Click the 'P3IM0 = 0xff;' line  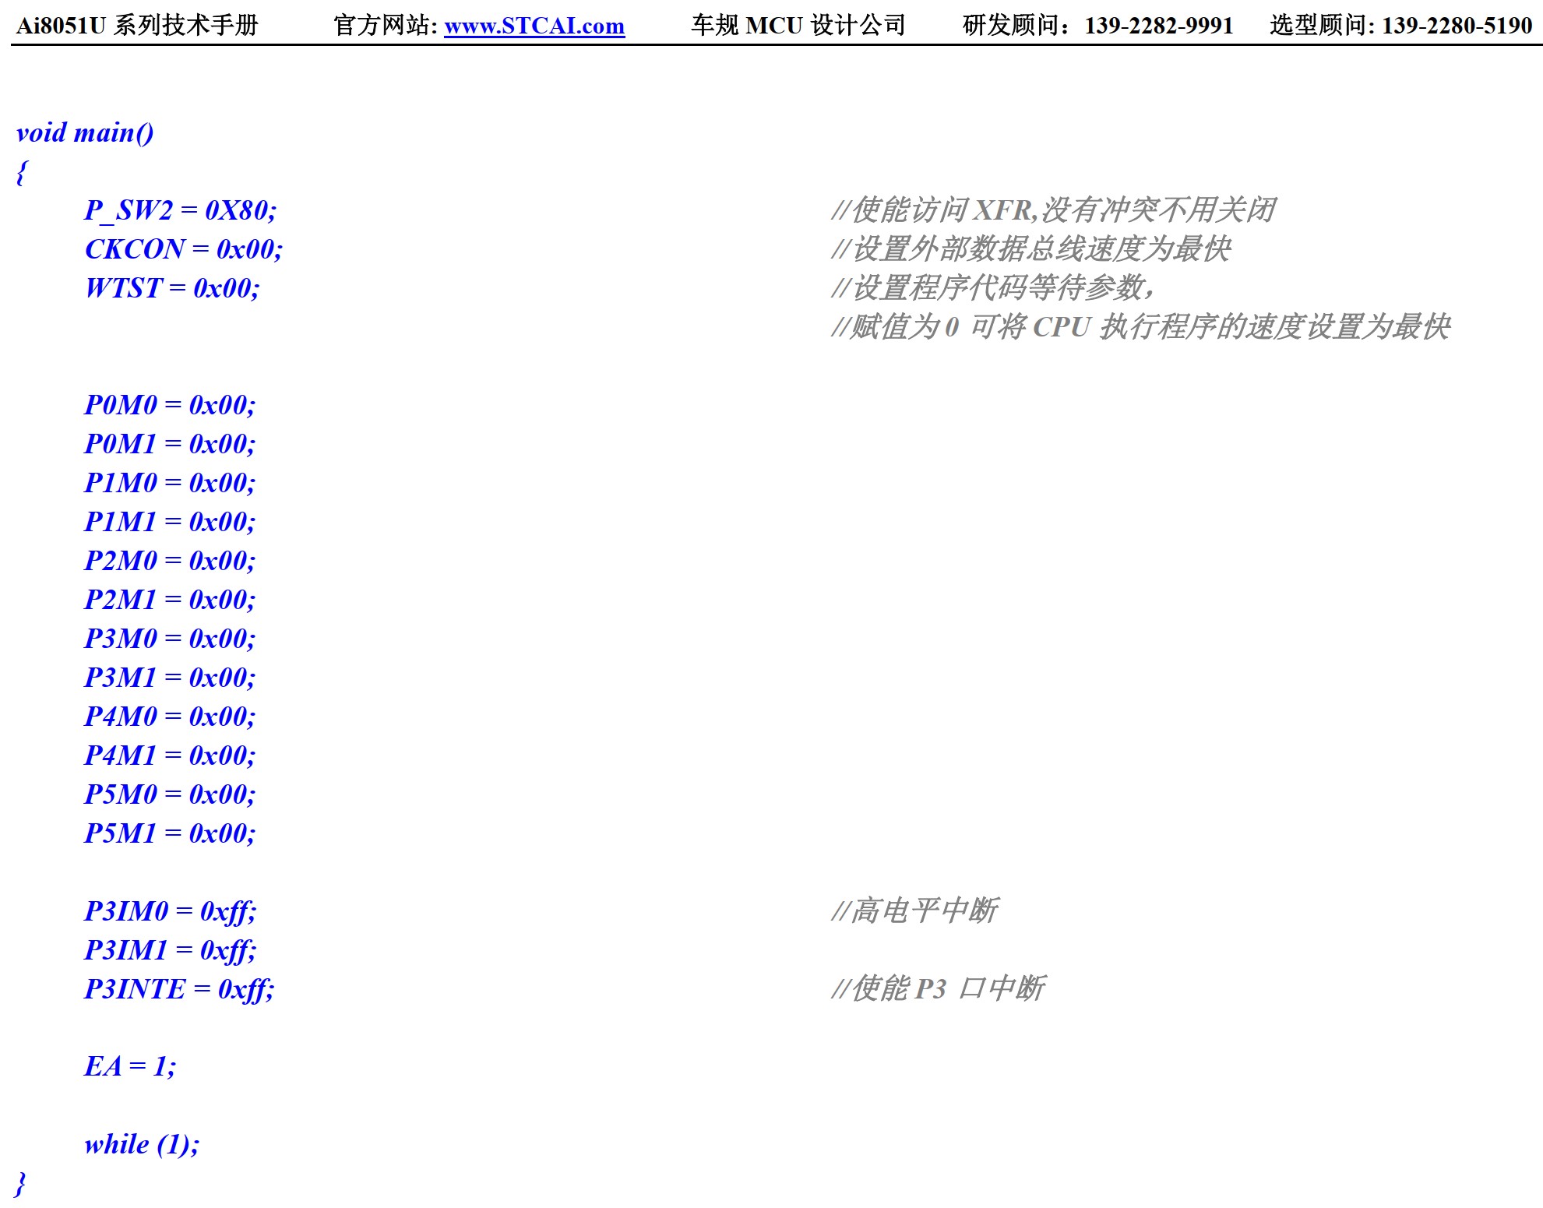[171, 911]
